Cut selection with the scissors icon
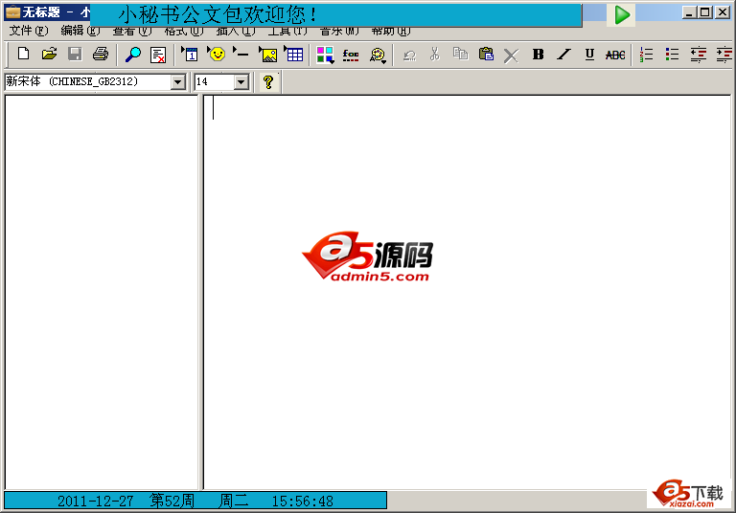The height and width of the screenshot is (513, 736). [435, 55]
